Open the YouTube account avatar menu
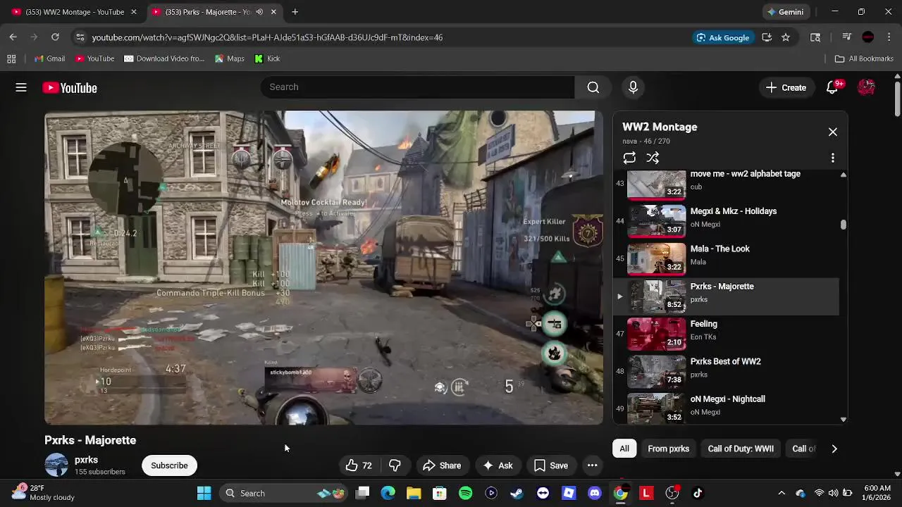This screenshot has width=902, height=507. [867, 87]
